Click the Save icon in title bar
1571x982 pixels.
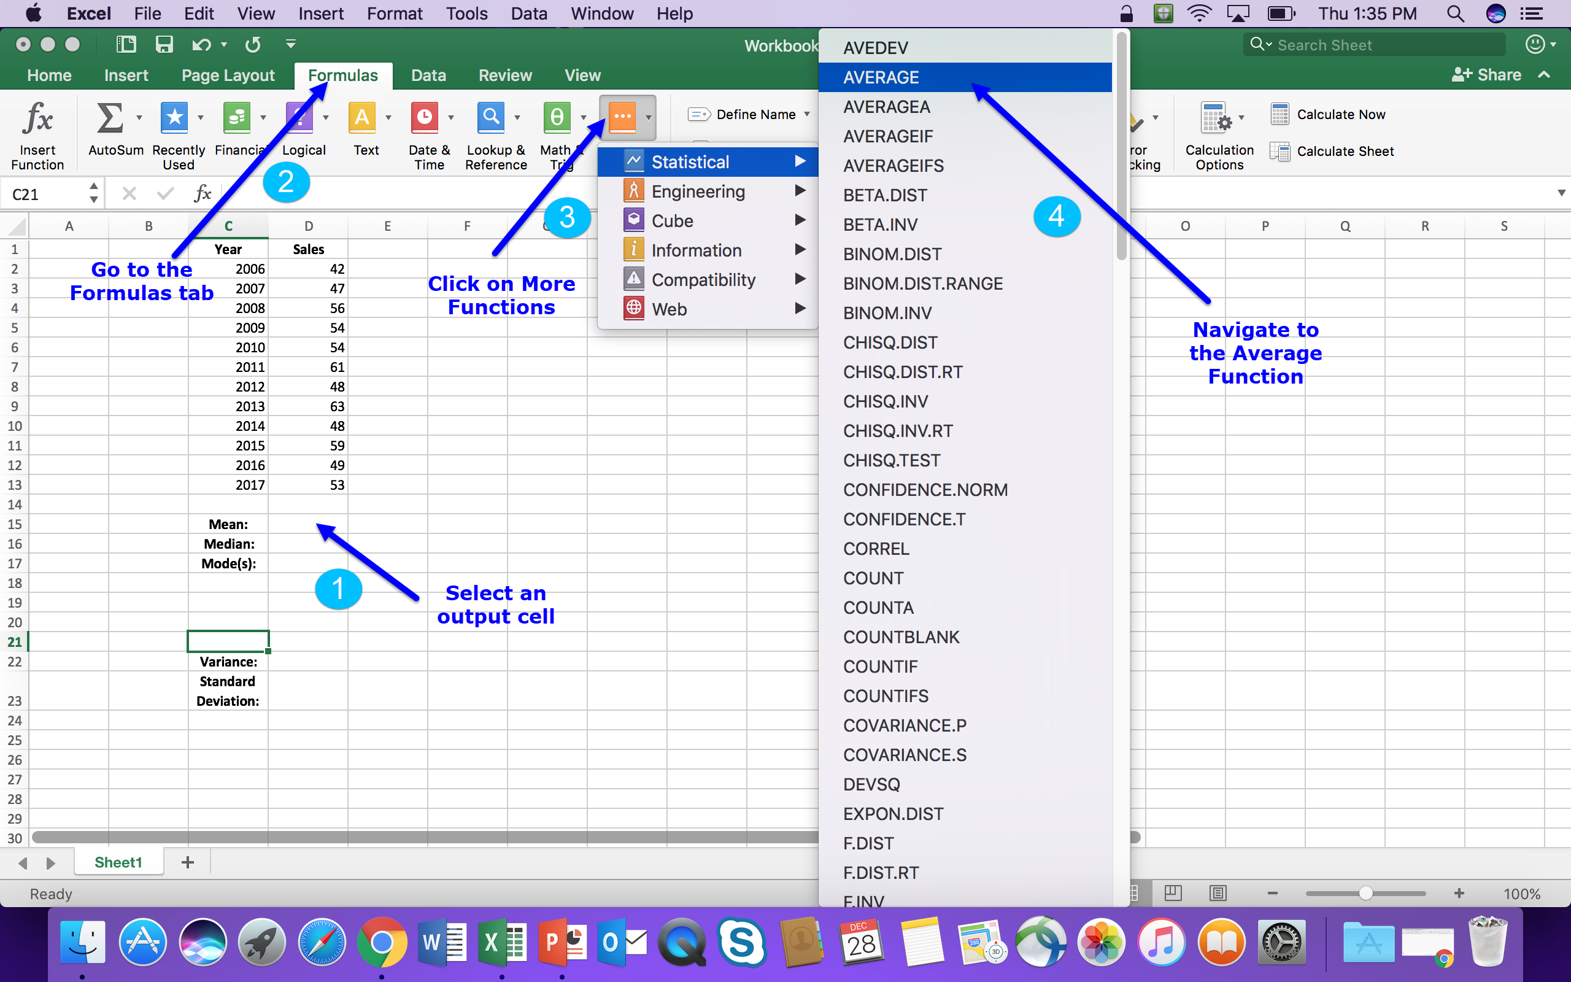164,44
